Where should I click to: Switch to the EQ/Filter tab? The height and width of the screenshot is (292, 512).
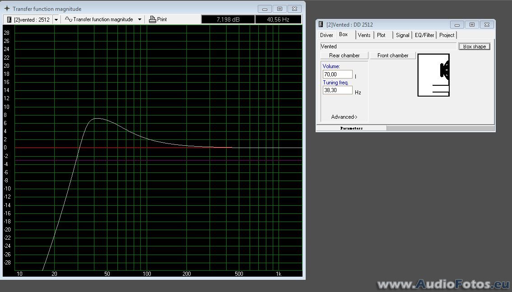[x=424, y=35]
